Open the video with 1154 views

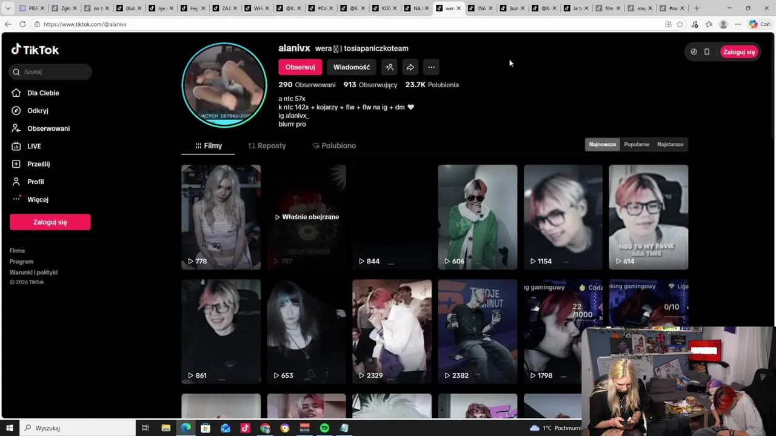(563, 217)
